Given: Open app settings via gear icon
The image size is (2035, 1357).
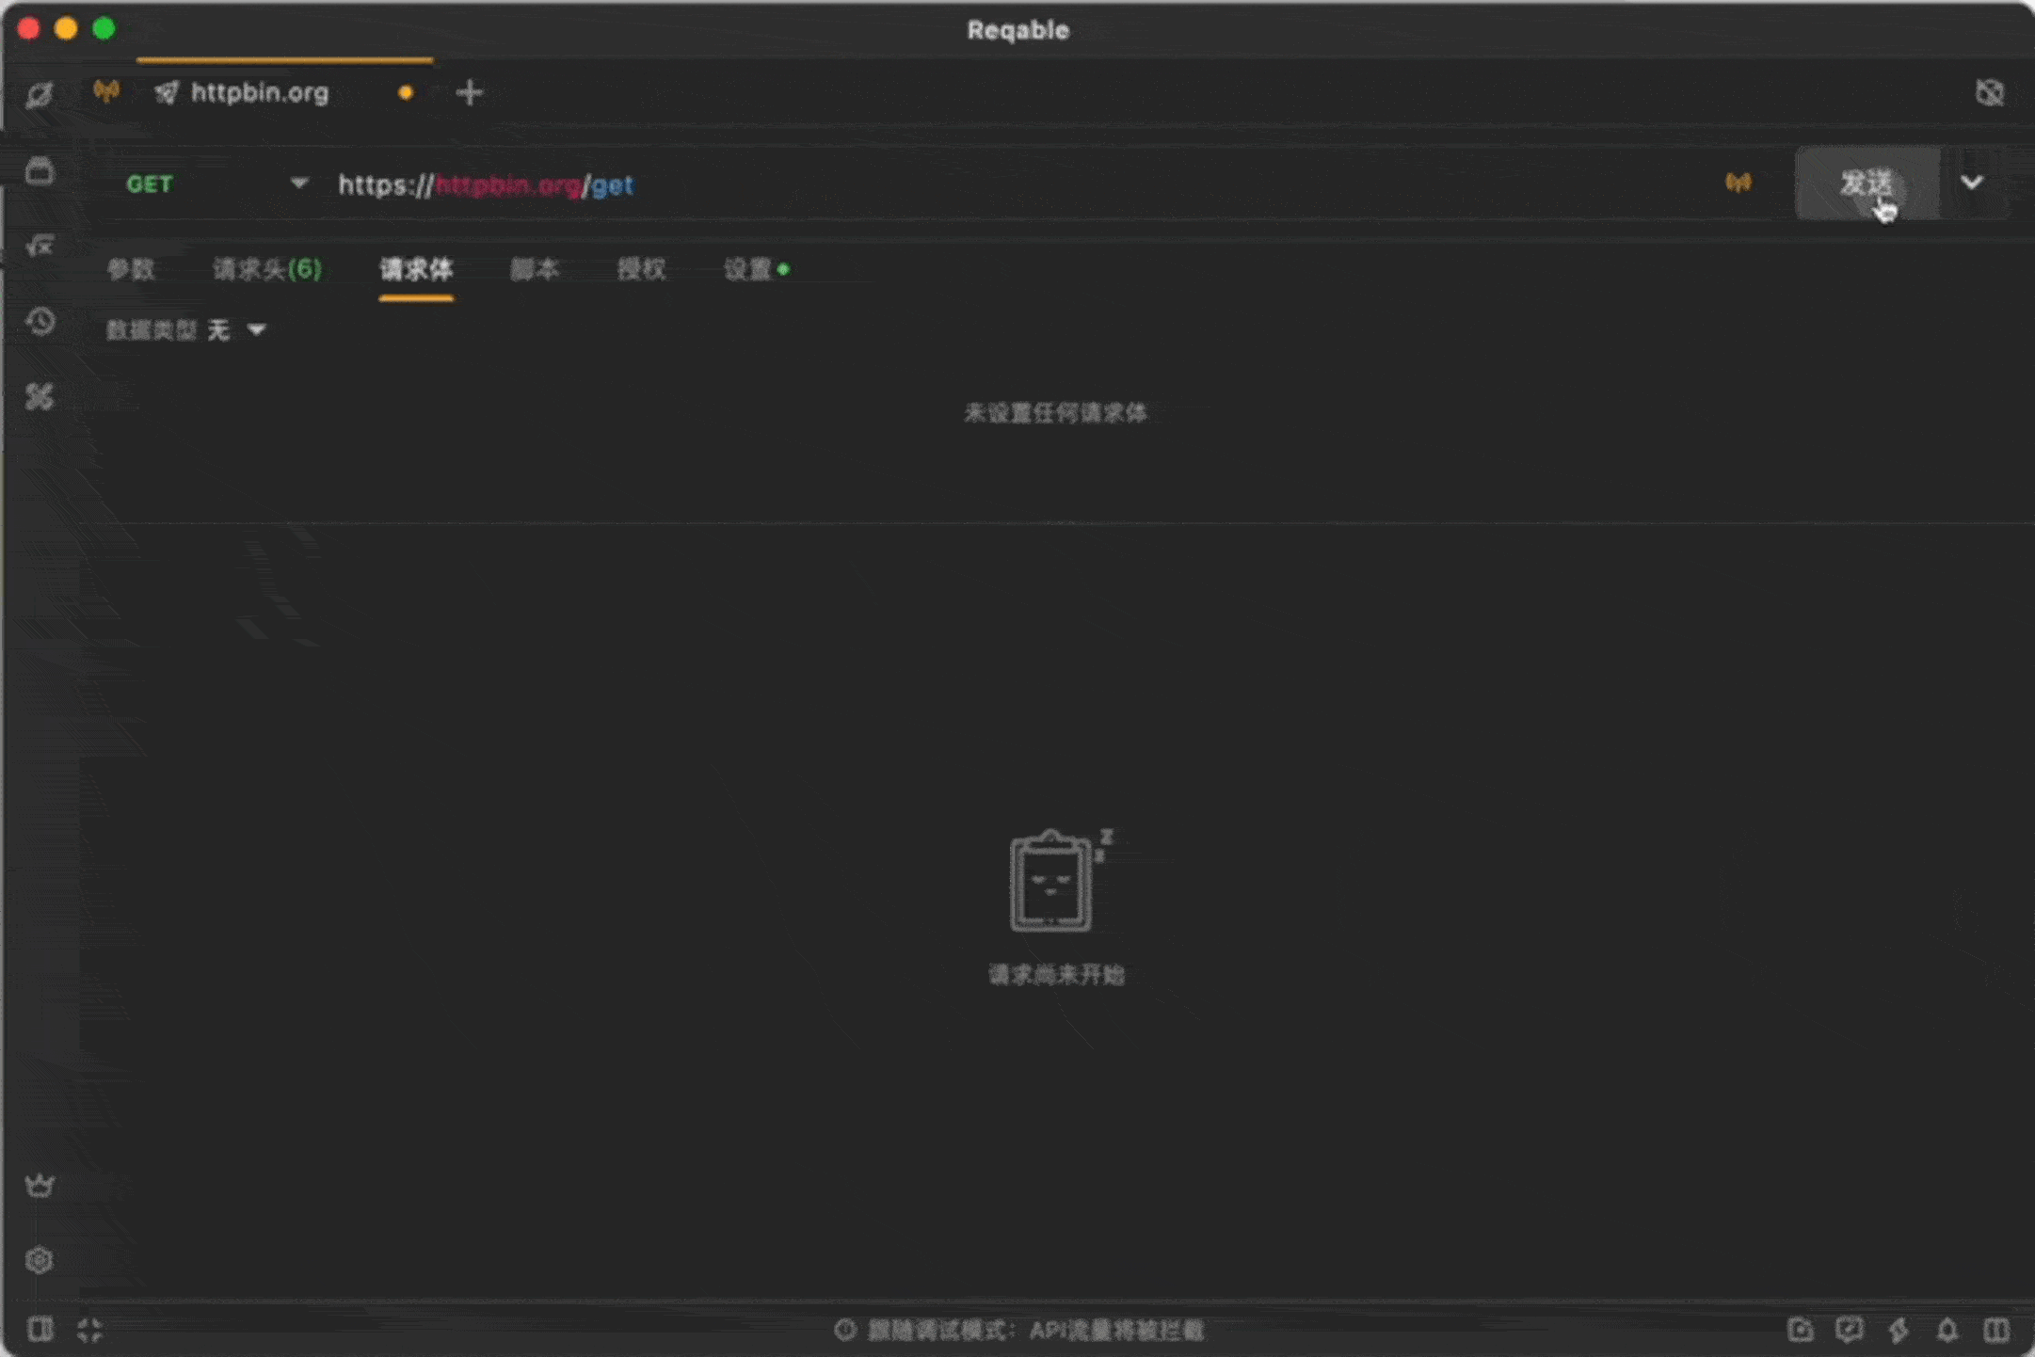Looking at the screenshot, I should [x=40, y=1259].
